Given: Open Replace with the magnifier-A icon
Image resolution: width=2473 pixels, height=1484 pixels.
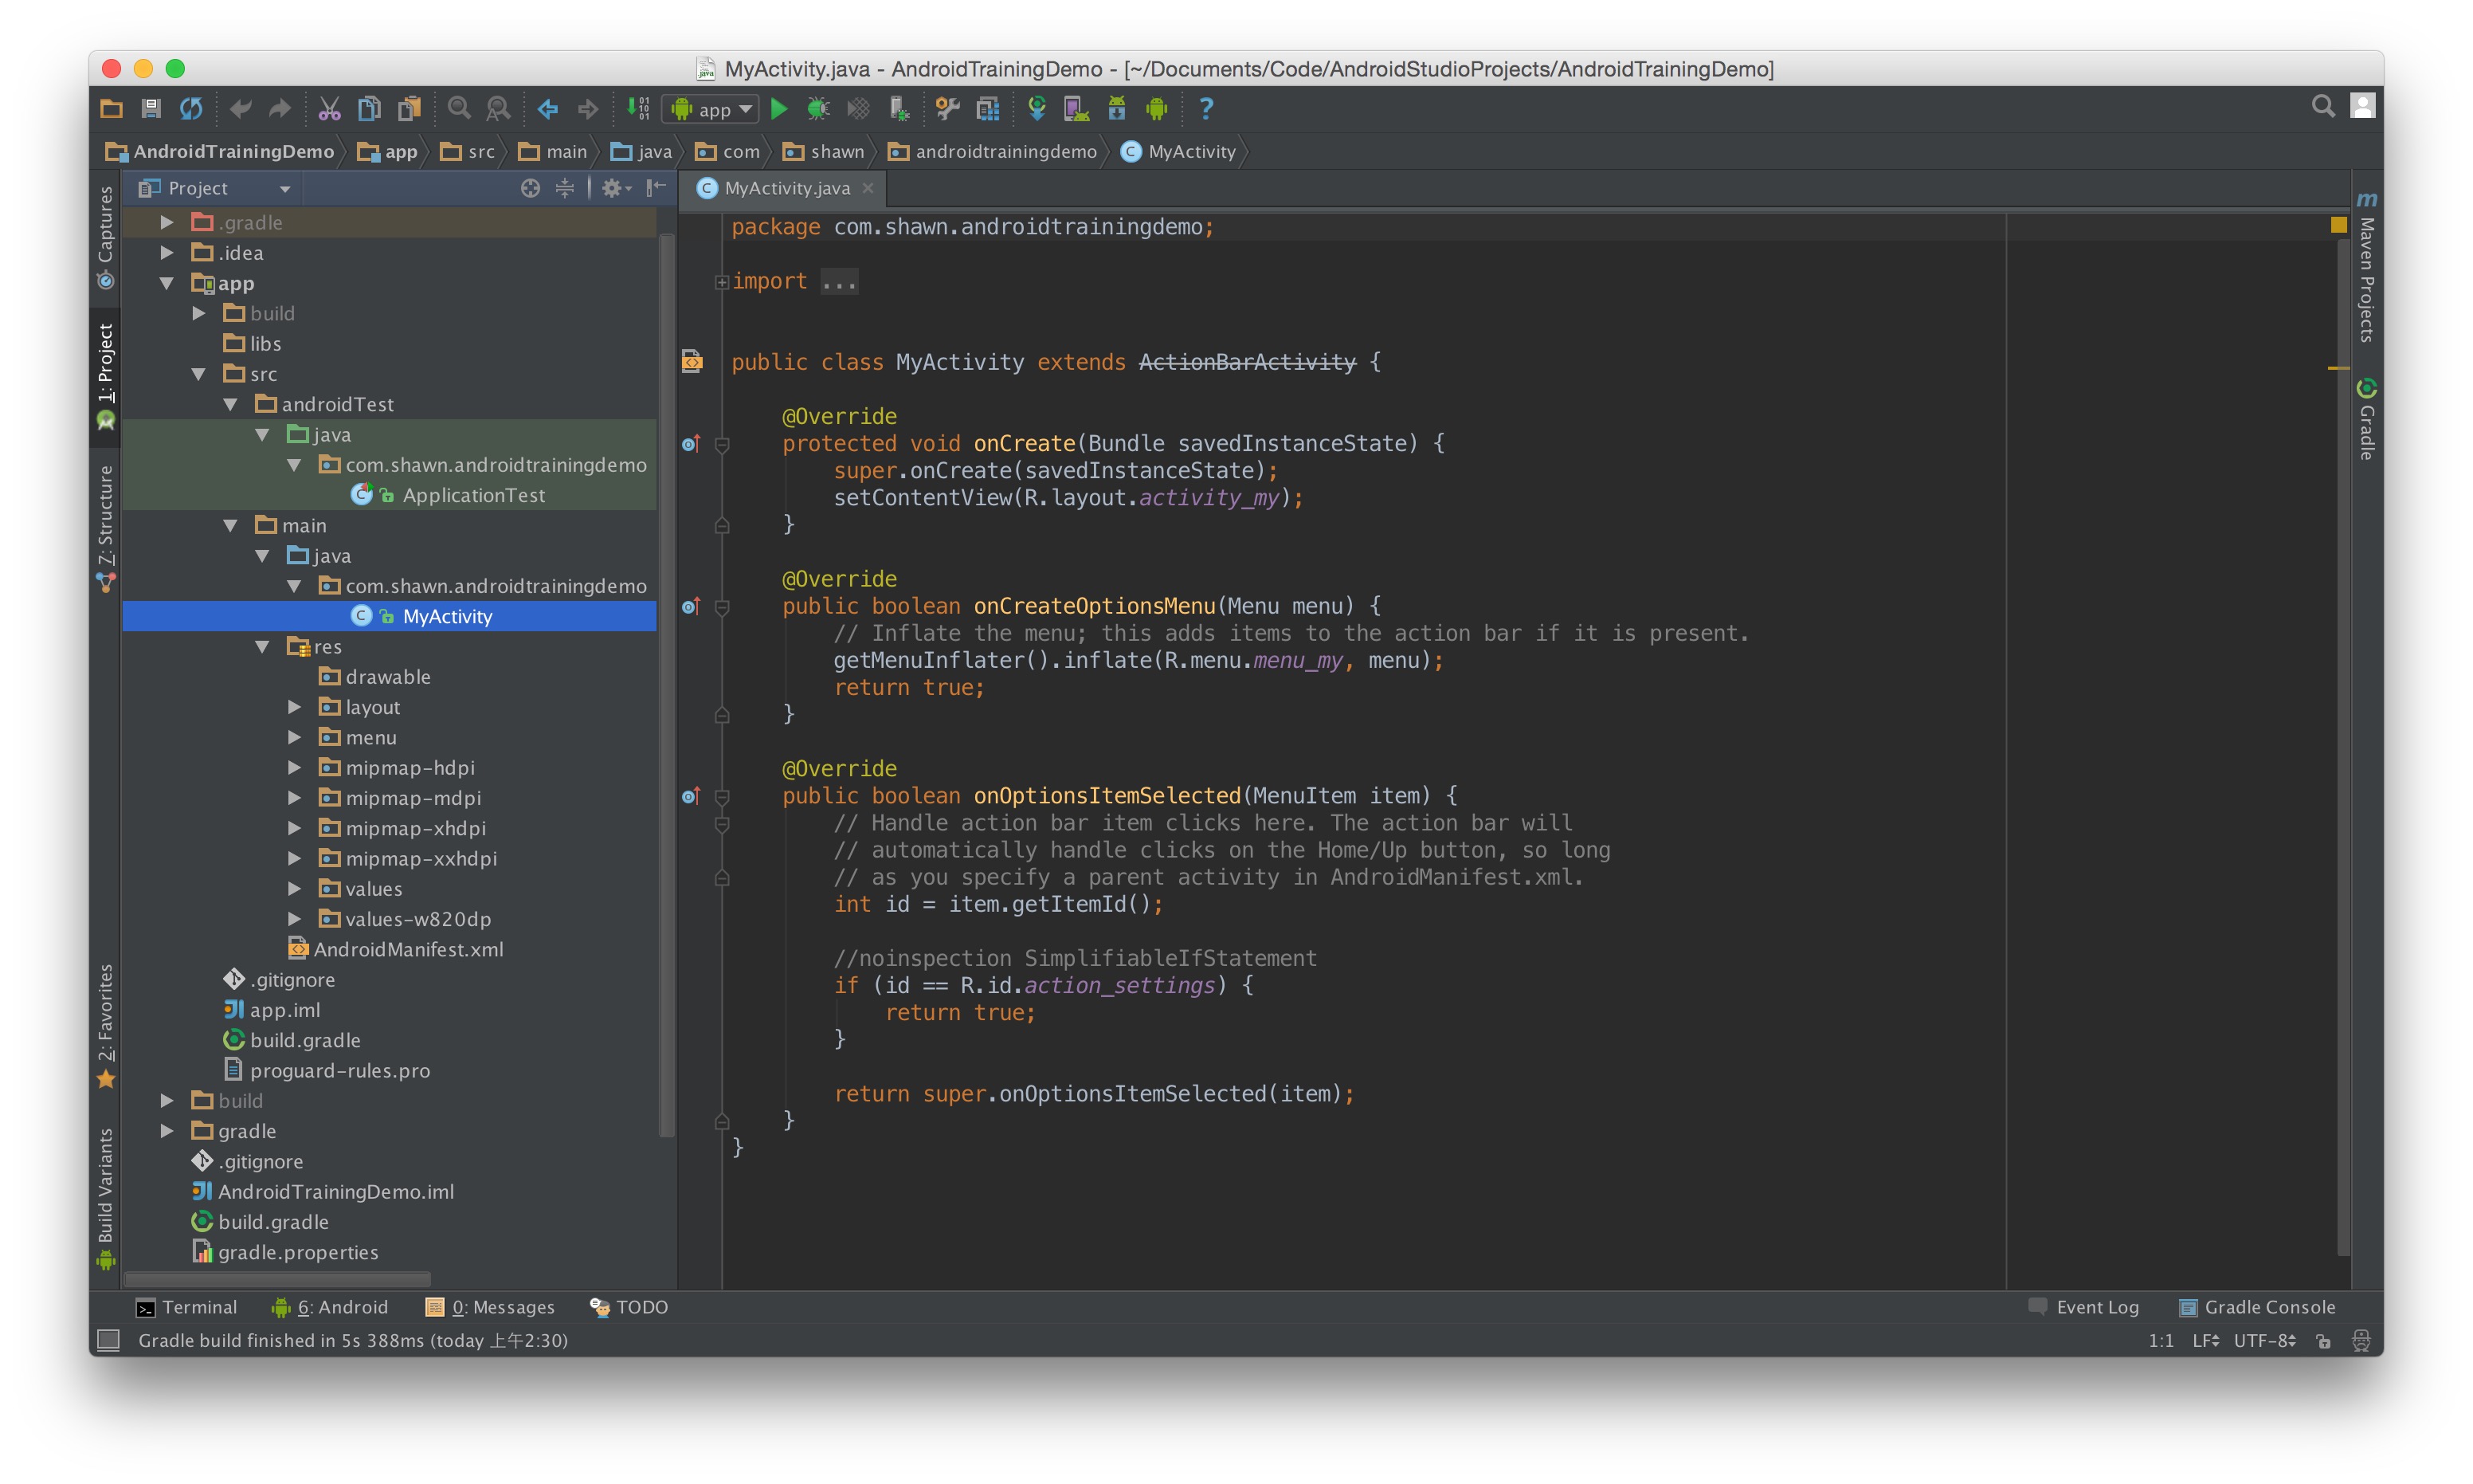Looking at the screenshot, I should [498, 109].
